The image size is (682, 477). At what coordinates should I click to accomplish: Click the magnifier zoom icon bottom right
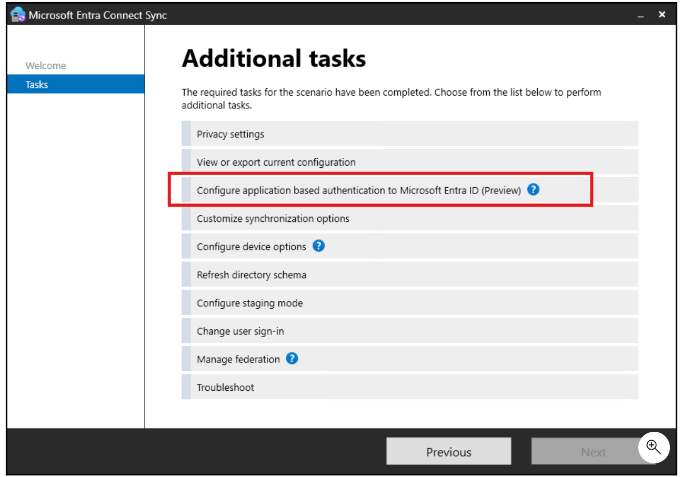(x=654, y=448)
